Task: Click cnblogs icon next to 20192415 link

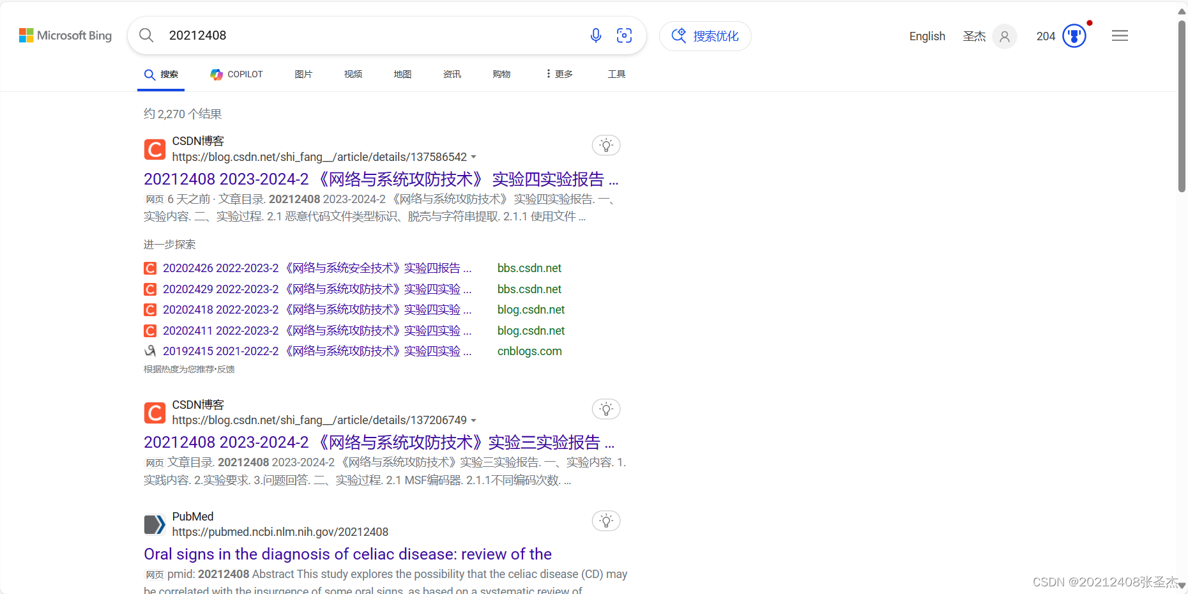Action: (150, 351)
